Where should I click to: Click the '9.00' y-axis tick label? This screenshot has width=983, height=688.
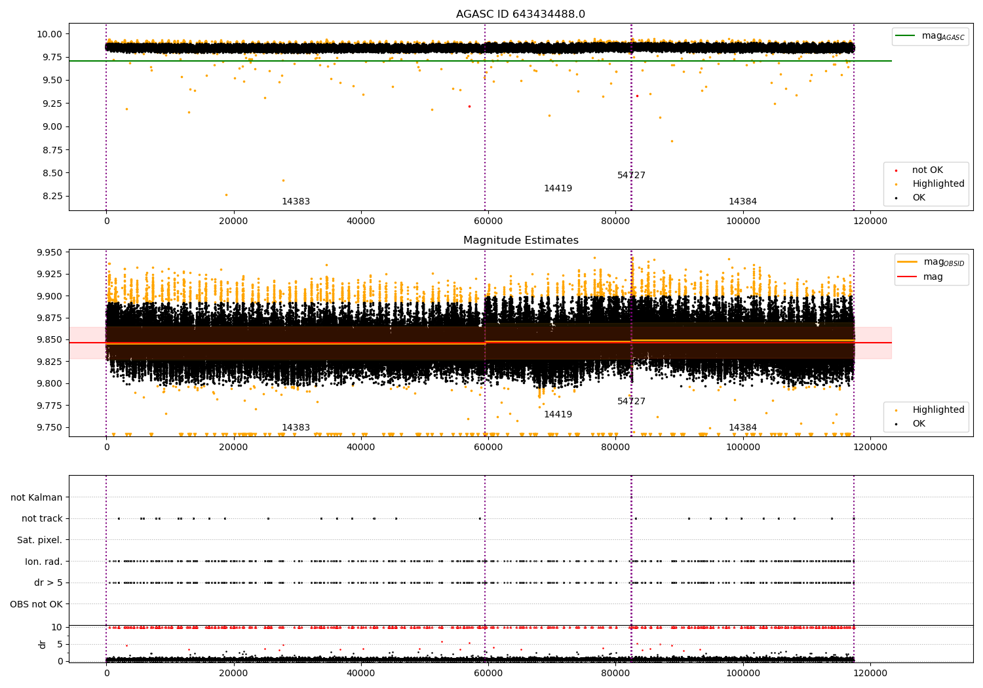click(x=52, y=126)
